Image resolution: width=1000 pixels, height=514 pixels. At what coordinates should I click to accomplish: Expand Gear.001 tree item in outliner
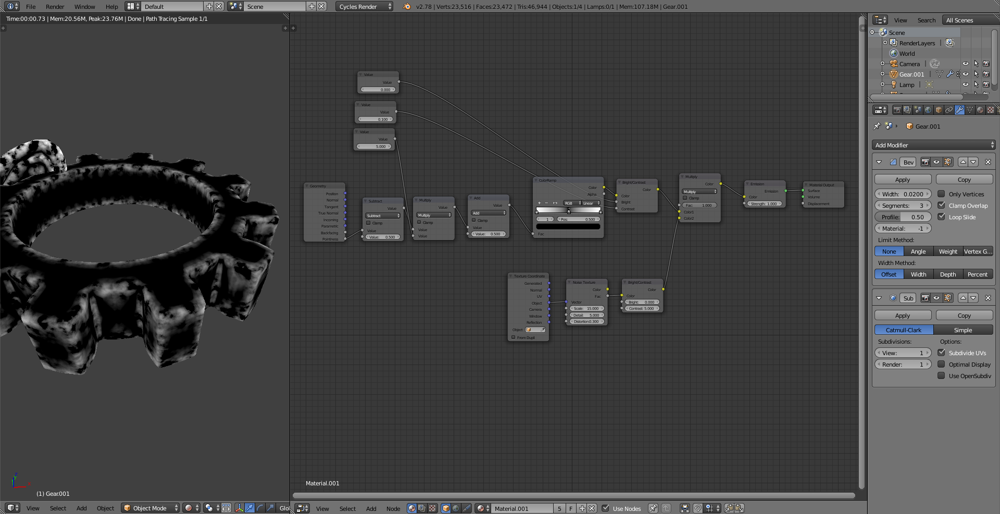883,74
